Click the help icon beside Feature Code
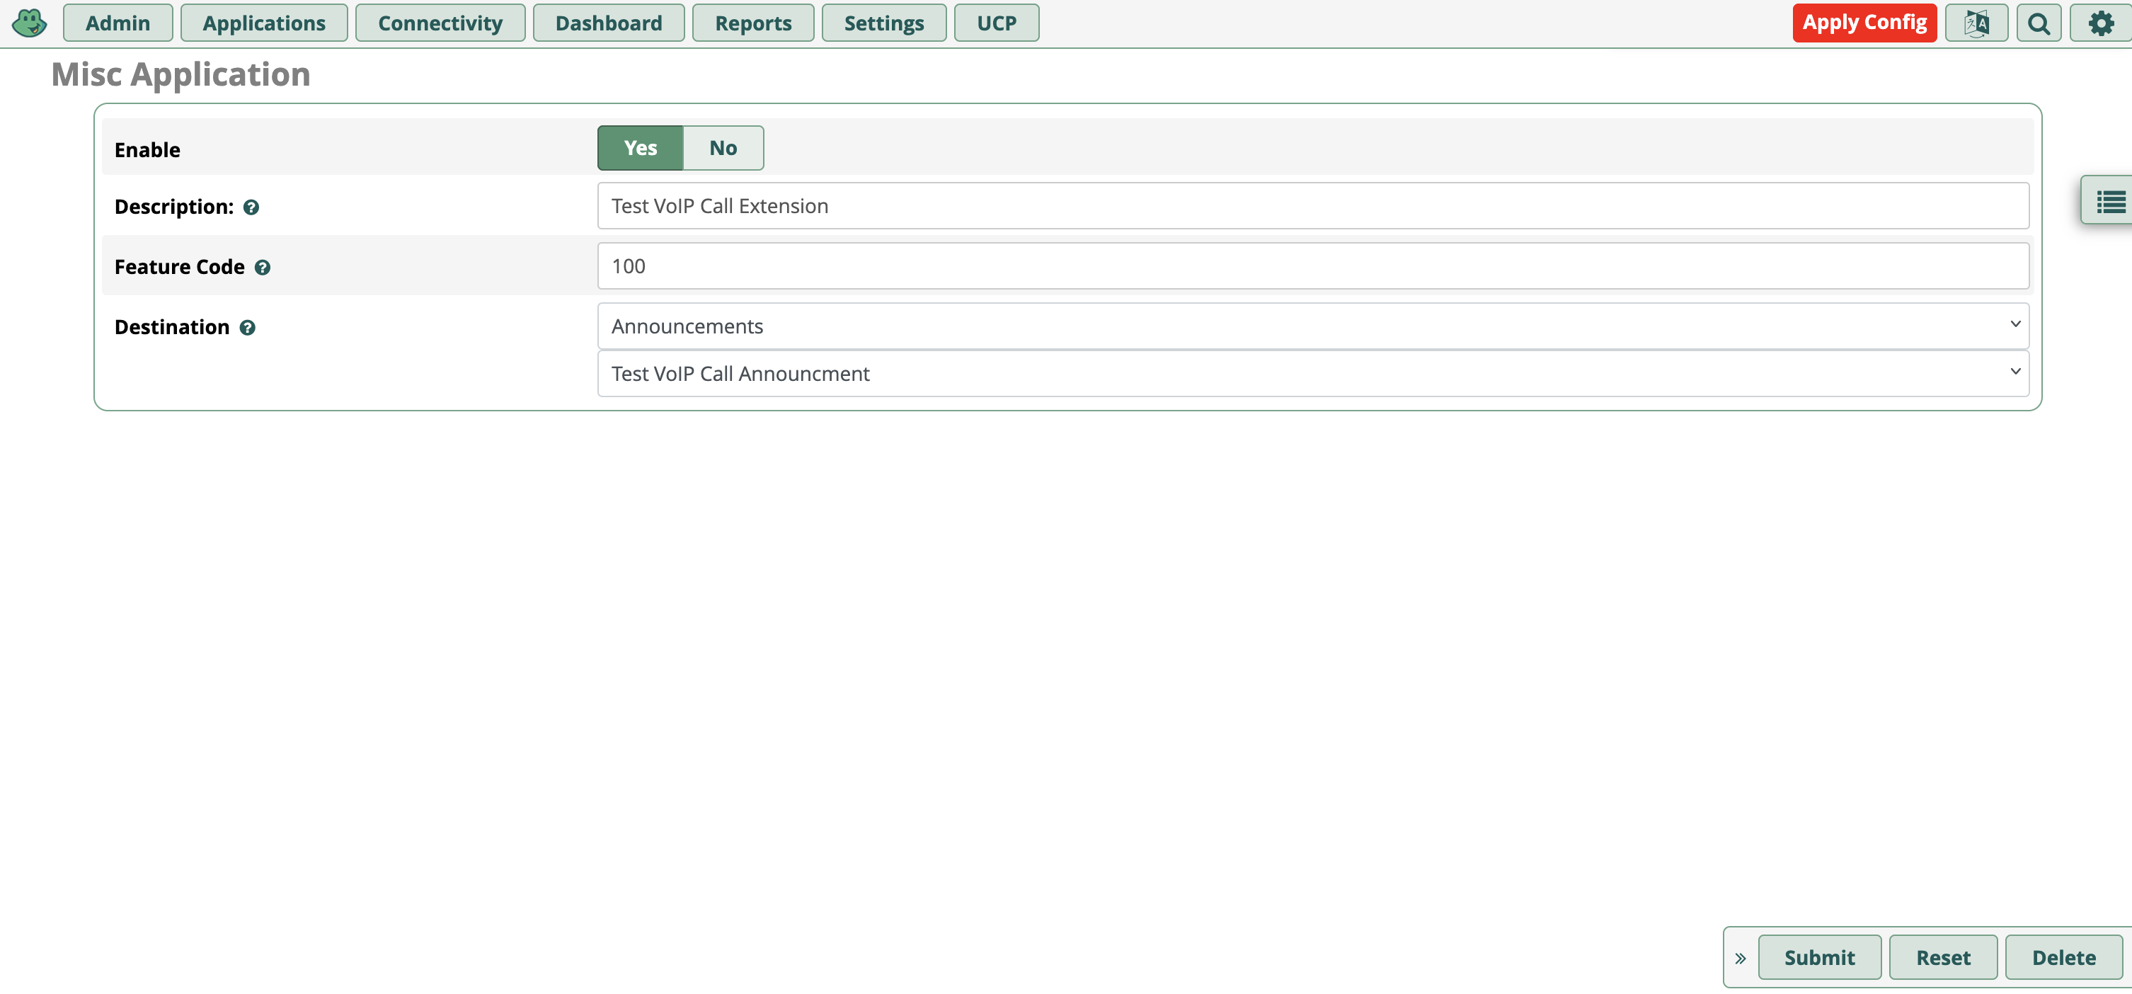The height and width of the screenshot is (994, 2132). point(263,268)
